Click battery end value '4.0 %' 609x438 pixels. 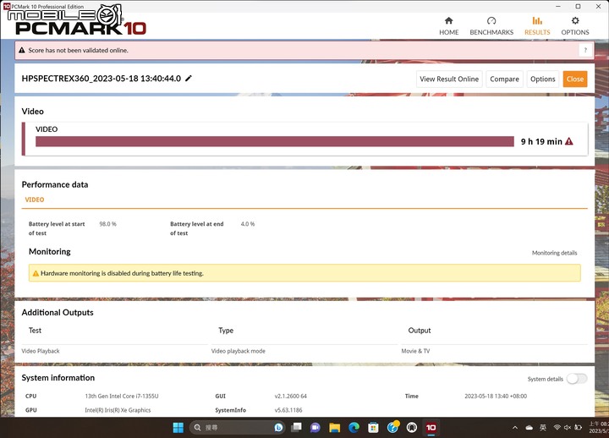(x=247, y=224)
